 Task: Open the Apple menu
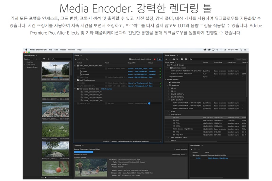click(x=26, y=49)
